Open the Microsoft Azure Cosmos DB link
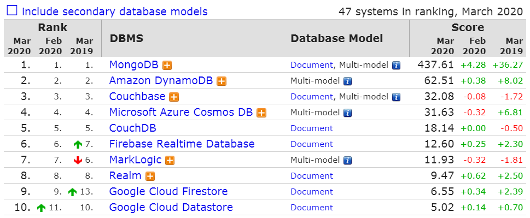Viewport: 530px width, 218px height. click(181, 113)
